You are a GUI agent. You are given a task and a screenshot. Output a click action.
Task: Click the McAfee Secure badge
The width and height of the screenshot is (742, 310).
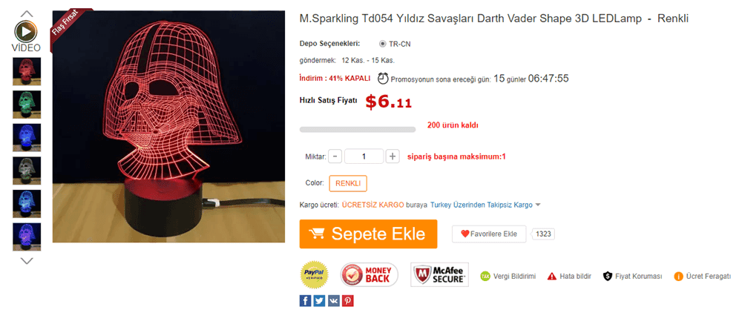click(440, 274)
